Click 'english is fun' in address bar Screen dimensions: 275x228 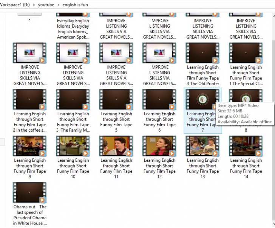[75, 5]
